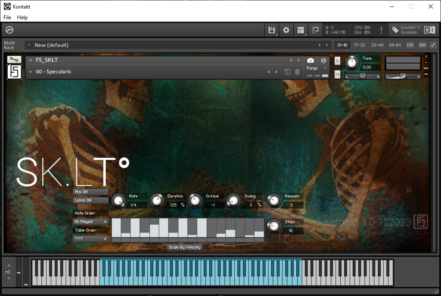Load previous instrument FS_SKLT arrow
The image size is (441, 296).
(x=291, y=60)
